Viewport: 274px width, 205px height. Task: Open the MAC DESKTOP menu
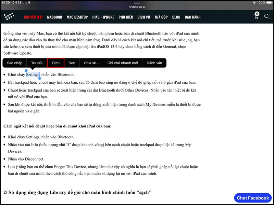click(77, 17)
